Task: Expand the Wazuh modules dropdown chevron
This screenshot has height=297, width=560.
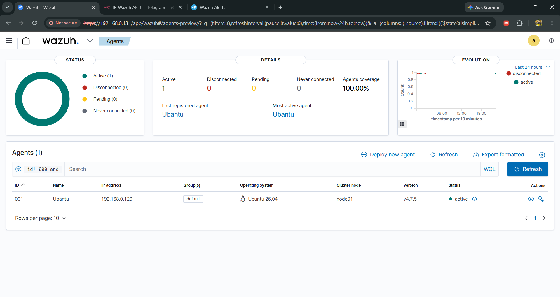Action: 90,40
